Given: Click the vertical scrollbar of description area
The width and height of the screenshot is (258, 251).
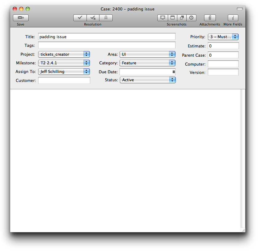Looking at the screenshot, I should click(x=243, y=158).
